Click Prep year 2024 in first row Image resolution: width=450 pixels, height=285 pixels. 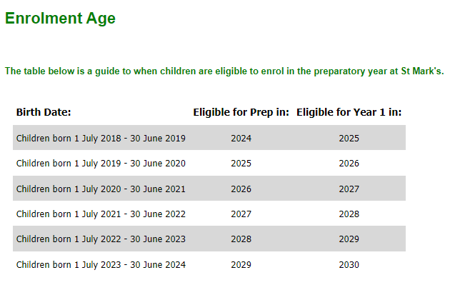tap(241, 139)
